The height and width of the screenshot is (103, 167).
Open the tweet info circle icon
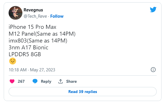coord(153,70)
